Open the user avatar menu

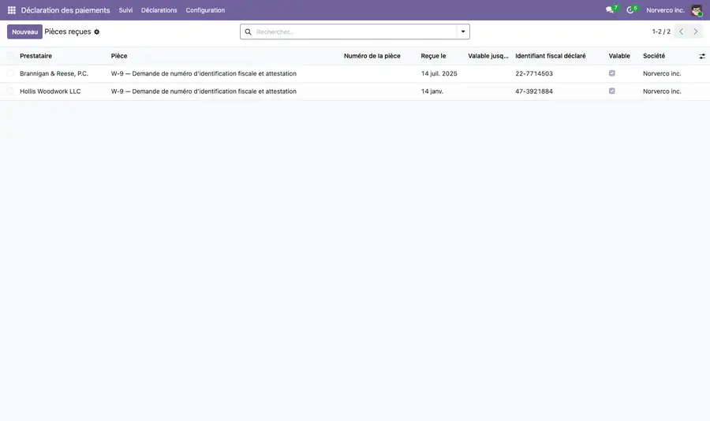[697, 10]
